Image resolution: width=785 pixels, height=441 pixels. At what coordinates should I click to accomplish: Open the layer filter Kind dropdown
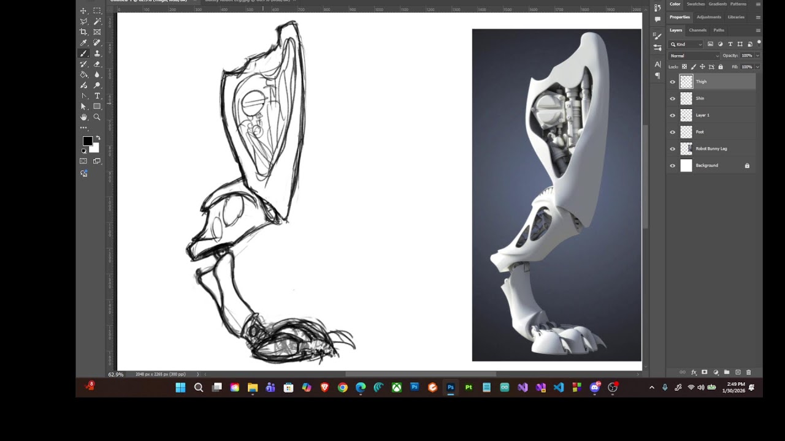(x=686, y=44)
